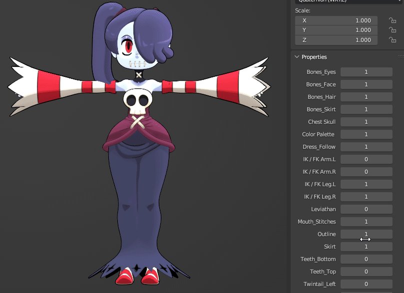Select the Teeth_Bottom value field
Screen dimensions: 404x293
tap(366, 259)
